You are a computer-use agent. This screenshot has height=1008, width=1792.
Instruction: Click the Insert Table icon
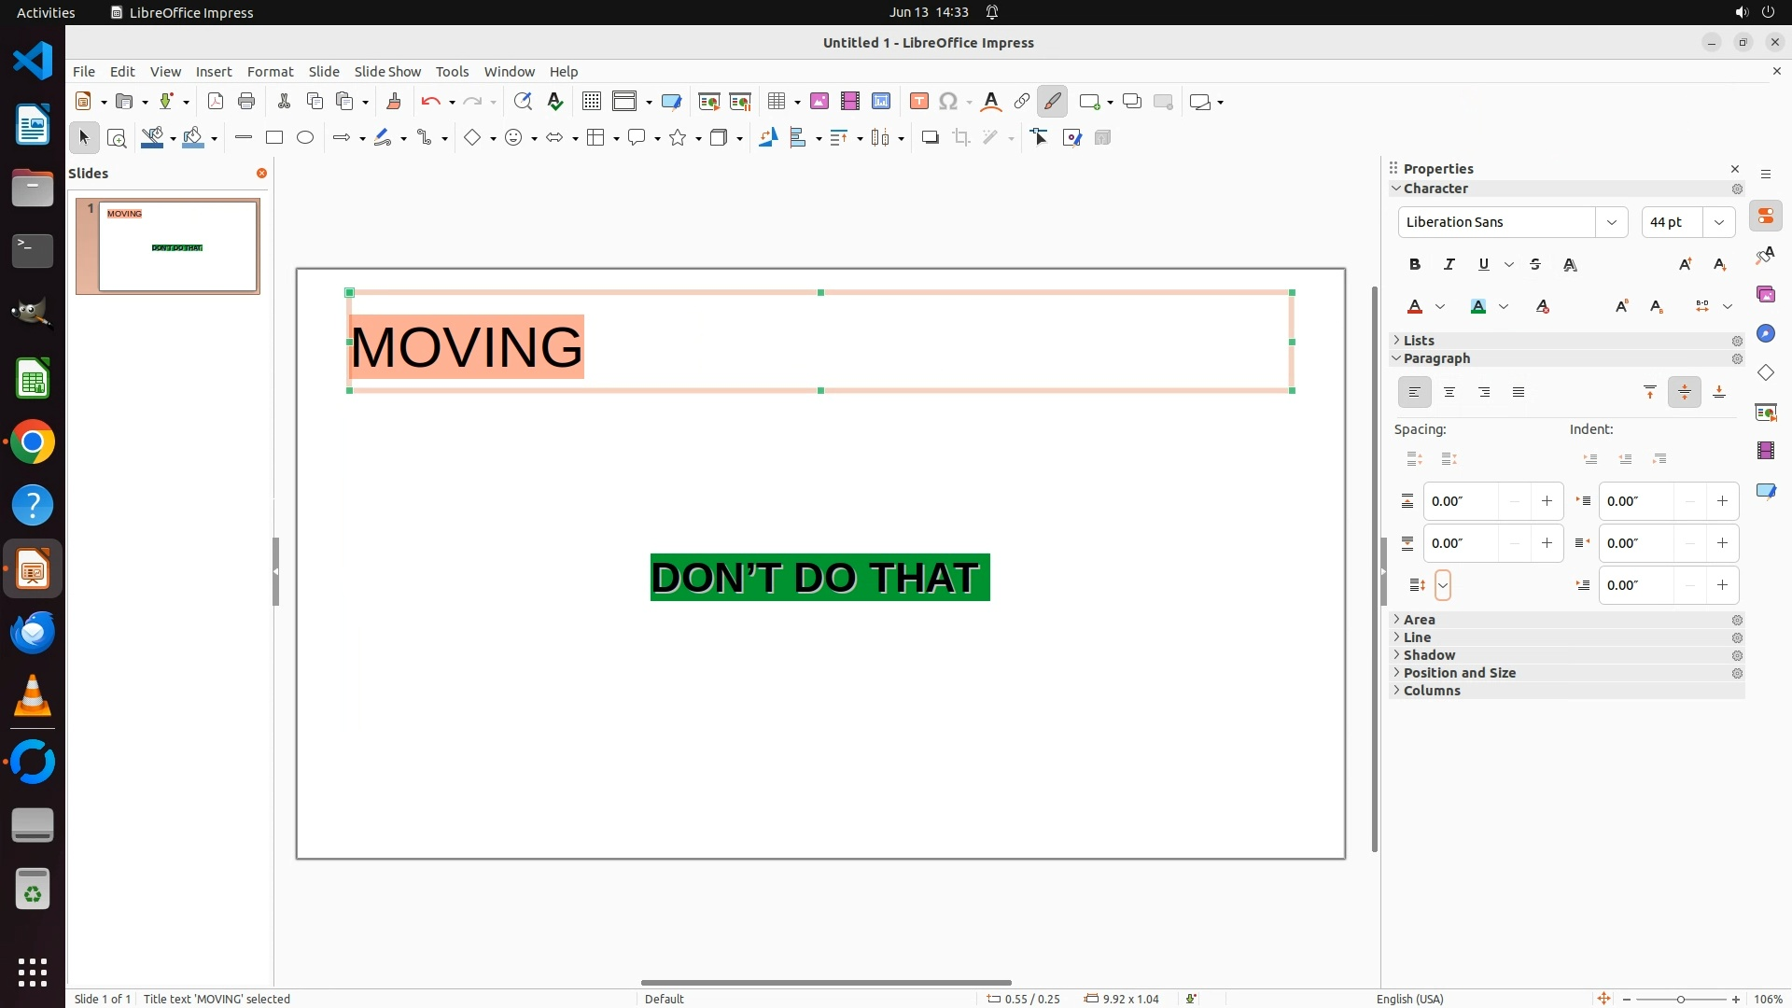point(777,102)
